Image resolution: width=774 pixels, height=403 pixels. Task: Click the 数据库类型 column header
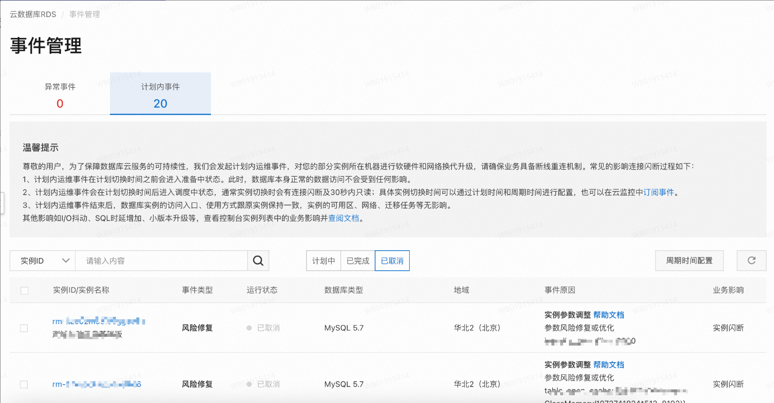click(344, 290)
